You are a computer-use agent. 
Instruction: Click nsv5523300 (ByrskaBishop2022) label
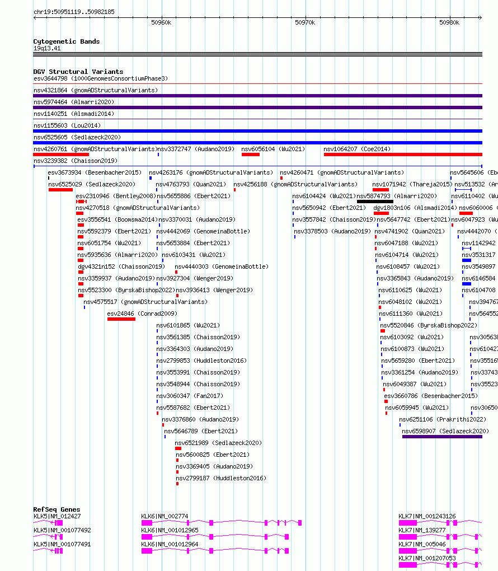[x=126, y=290]
